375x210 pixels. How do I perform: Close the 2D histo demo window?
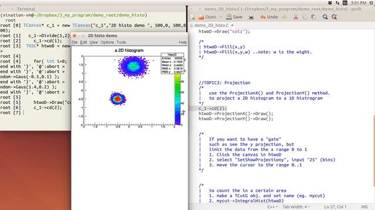pos(74,36)
